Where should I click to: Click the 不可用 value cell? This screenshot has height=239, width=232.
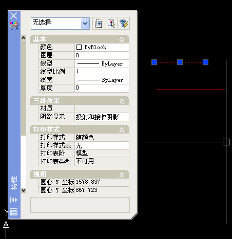(102, 162)
